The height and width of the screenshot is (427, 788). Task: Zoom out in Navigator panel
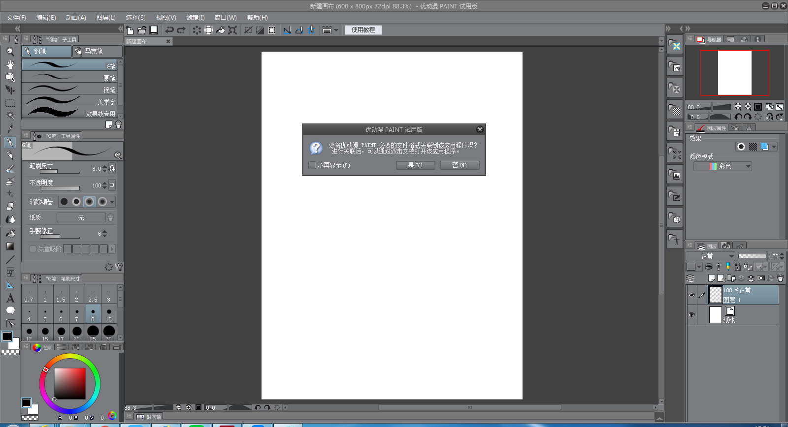point(738,107)
